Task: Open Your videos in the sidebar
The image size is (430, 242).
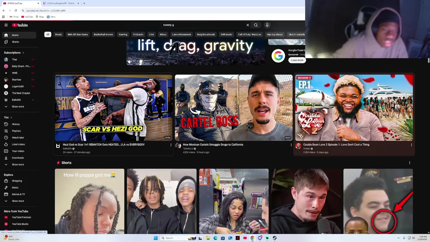Action: click(19, 151)
